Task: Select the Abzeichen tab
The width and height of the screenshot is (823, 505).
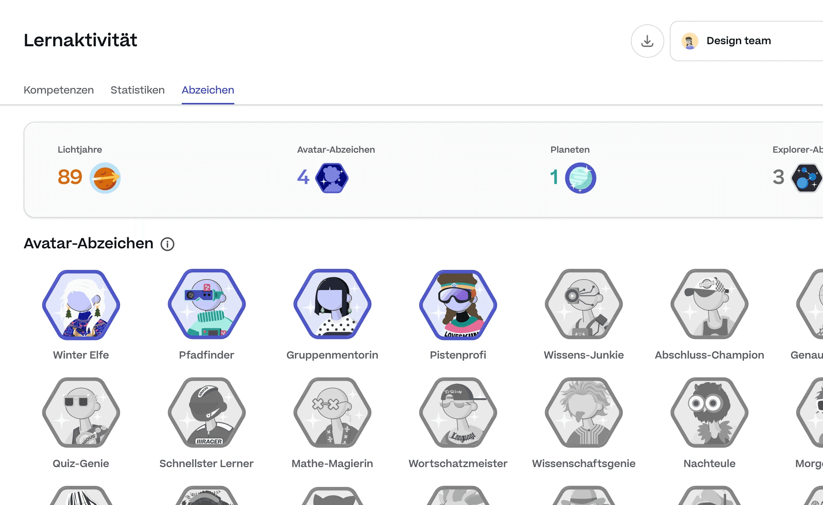Action: [208, 90]
